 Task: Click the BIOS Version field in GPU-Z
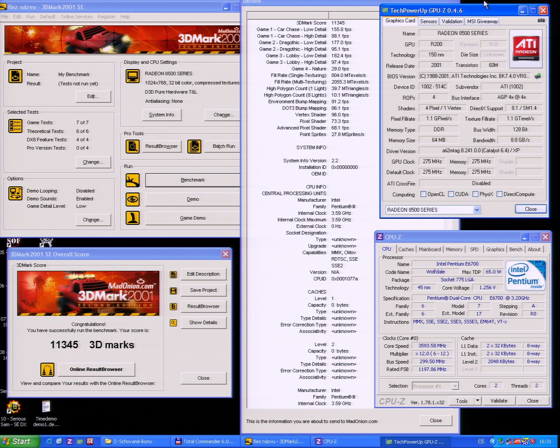click(x=475, y=76)
